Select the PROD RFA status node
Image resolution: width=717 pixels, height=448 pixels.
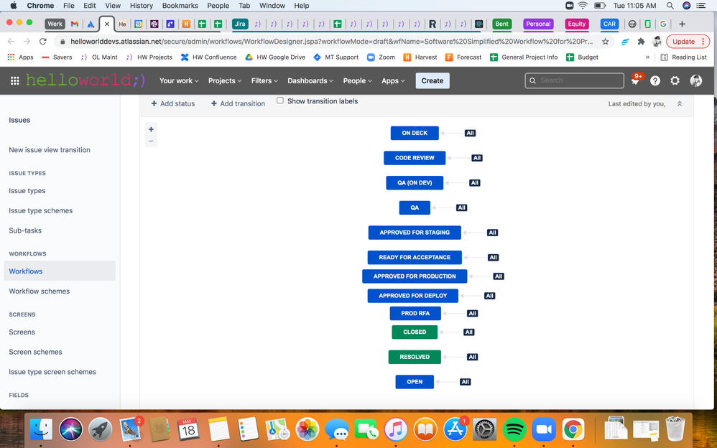click(x=416, y=313)
